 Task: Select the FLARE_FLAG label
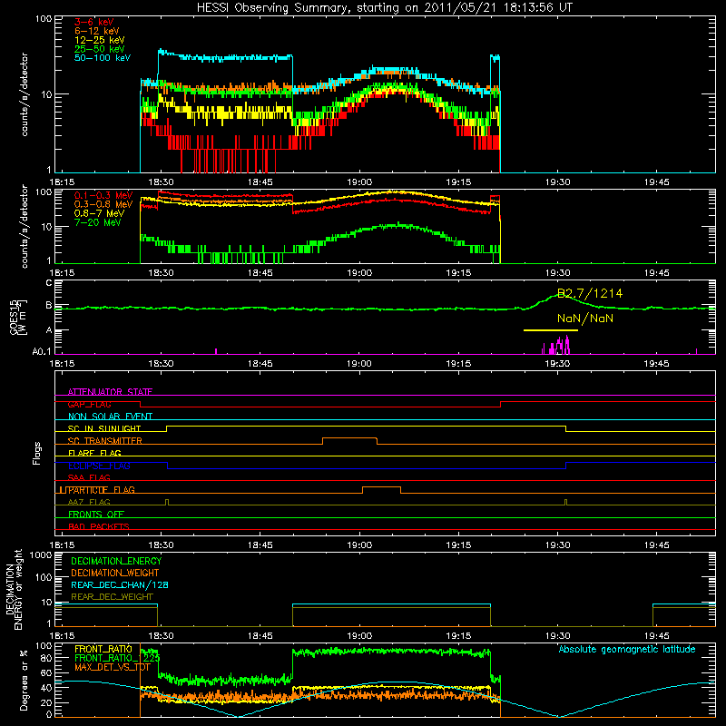tap(94, 453)
